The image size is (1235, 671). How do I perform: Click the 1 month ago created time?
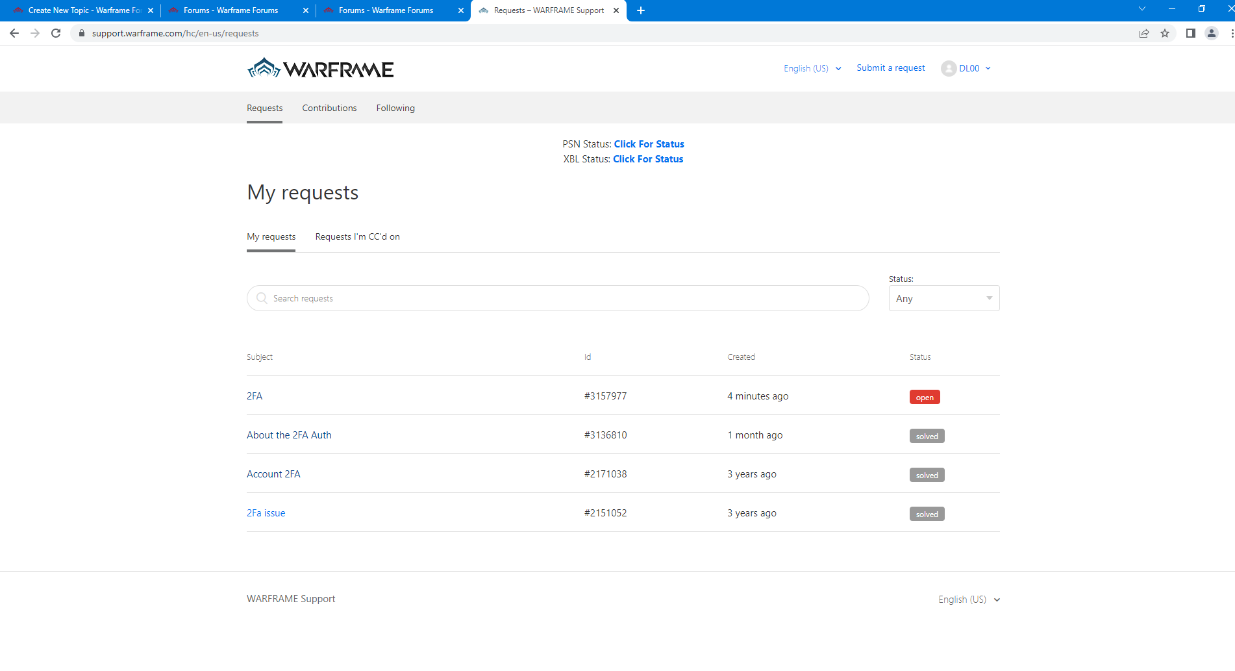(x=755, y=435)
